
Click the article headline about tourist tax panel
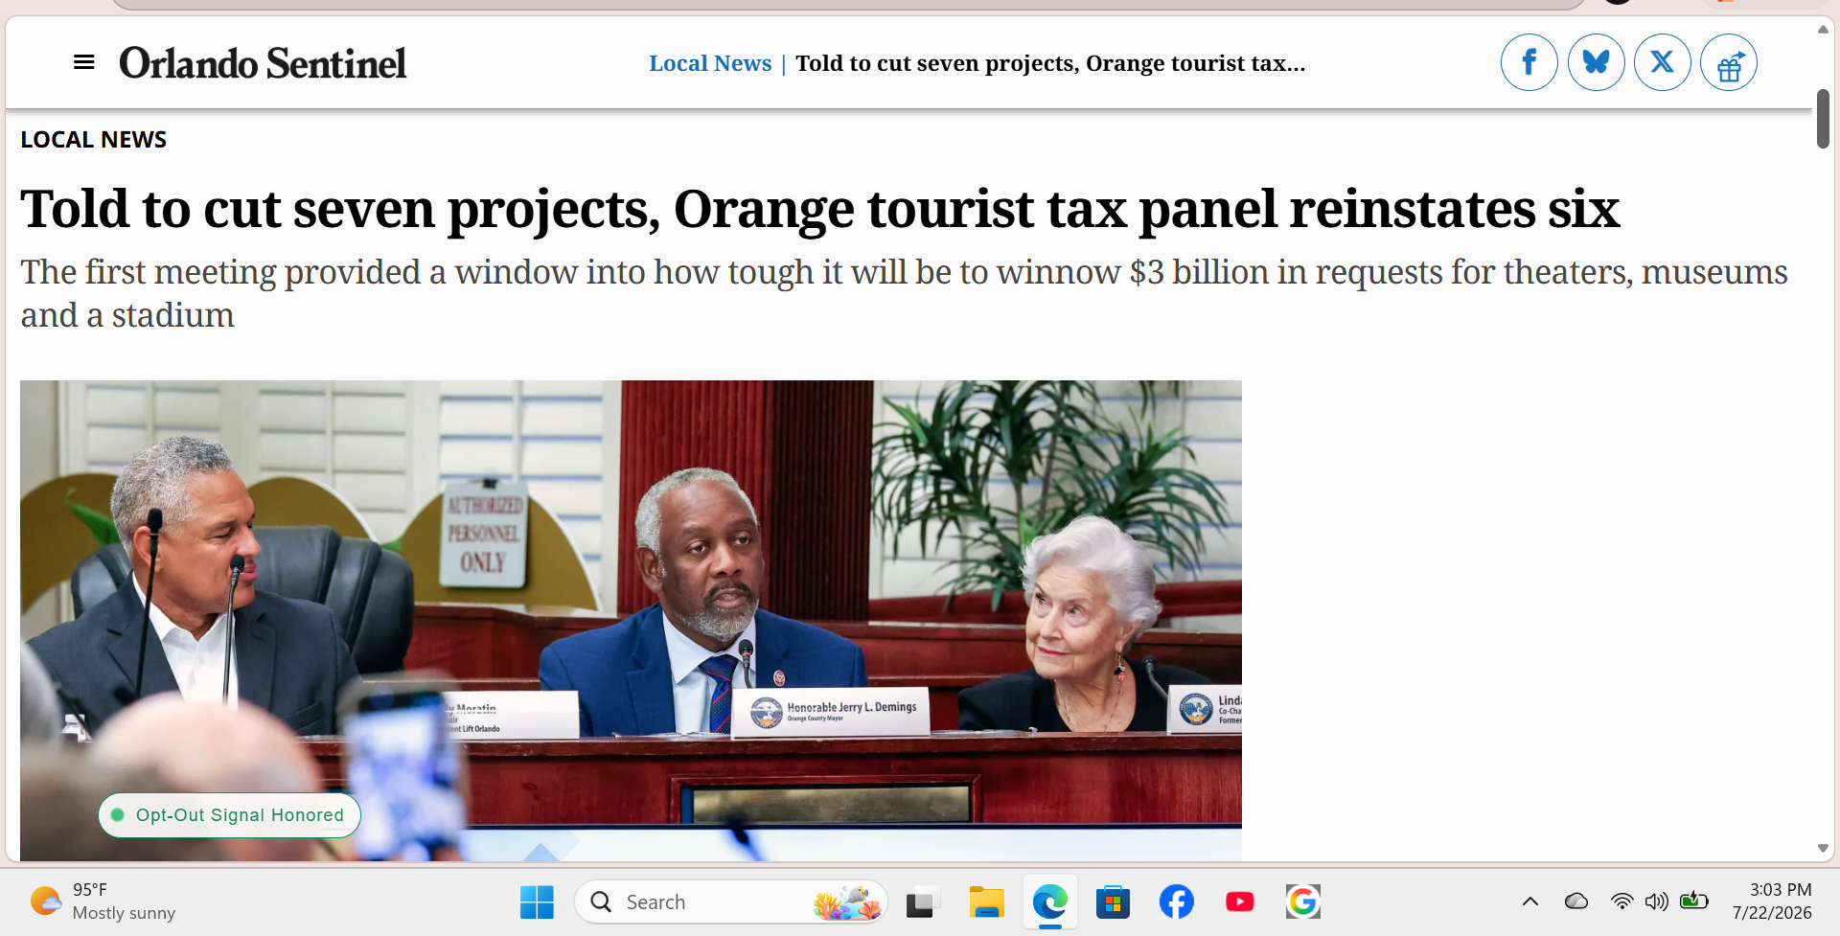[820, 209]
